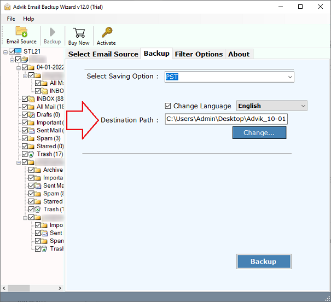
Task: Click the Trash (17) recycle bin icon
Action: pos(31,154)
